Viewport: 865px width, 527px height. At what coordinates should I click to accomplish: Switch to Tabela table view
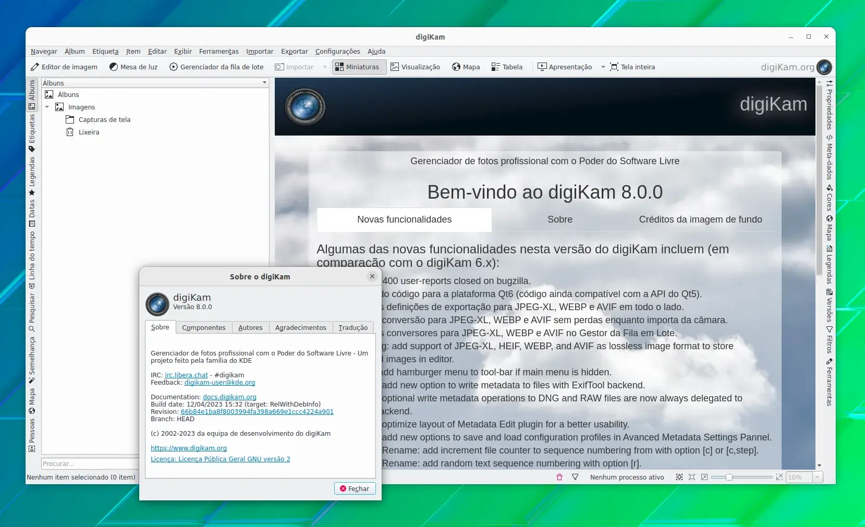(507, 67)
